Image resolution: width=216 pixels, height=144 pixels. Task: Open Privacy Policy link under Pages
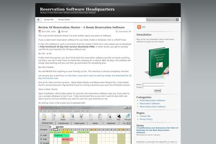[x=146, y=119]
